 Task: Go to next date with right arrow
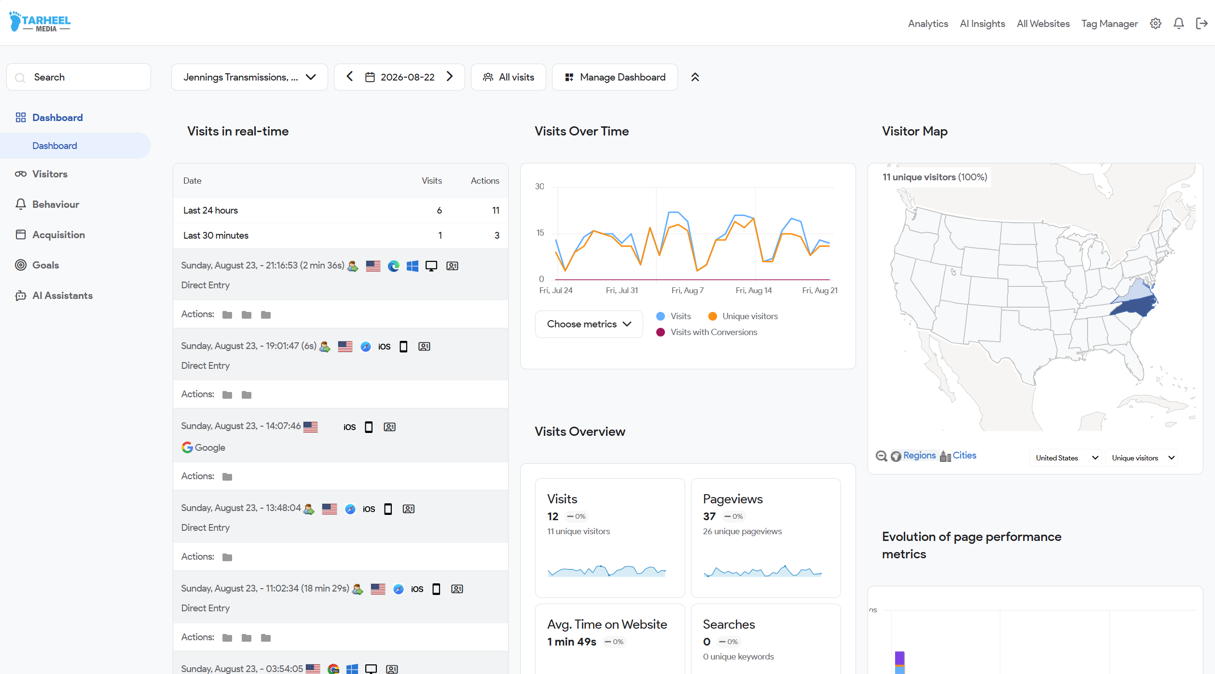(x=450, y=77)
